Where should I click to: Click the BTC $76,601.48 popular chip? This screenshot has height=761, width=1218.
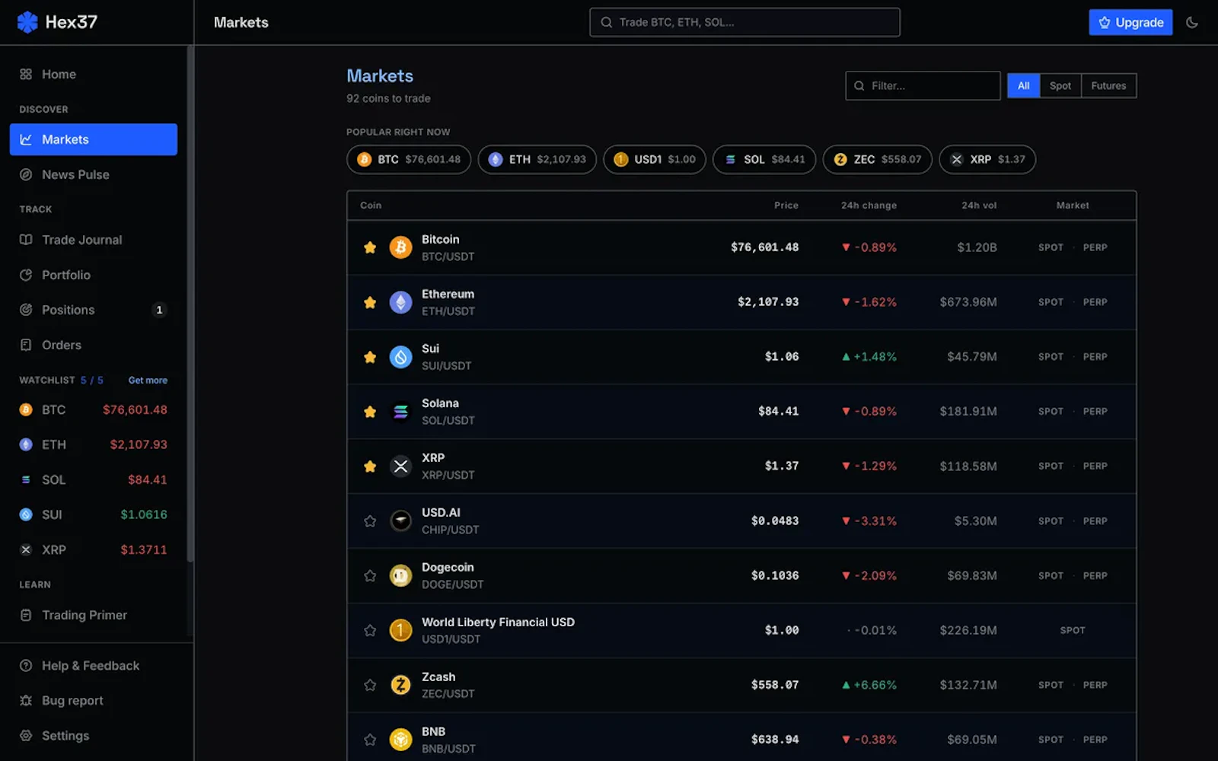pos(409,159)
